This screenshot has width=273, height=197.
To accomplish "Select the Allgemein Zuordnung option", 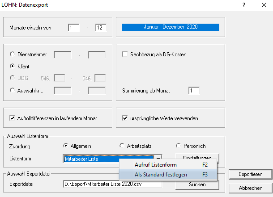I will [x=66, y=146].
